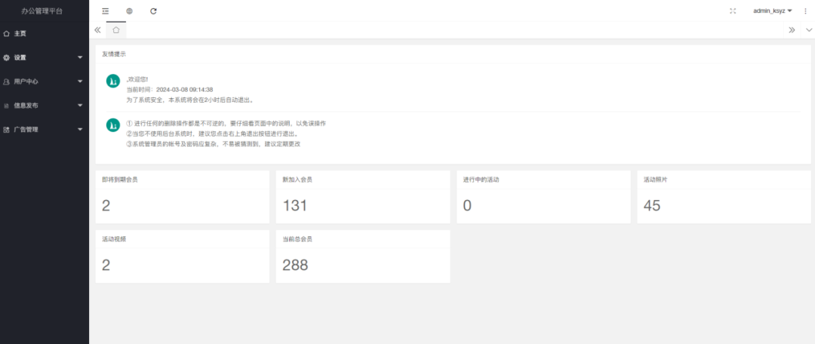Click the 当前总会员 card title
Screen dimensions: 815x344
click(297, 239)
